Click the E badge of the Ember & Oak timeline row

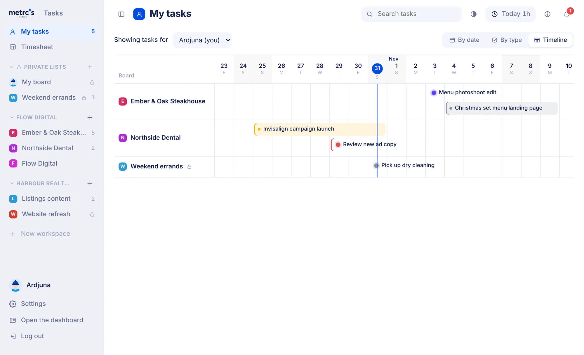tap(123, 101)
